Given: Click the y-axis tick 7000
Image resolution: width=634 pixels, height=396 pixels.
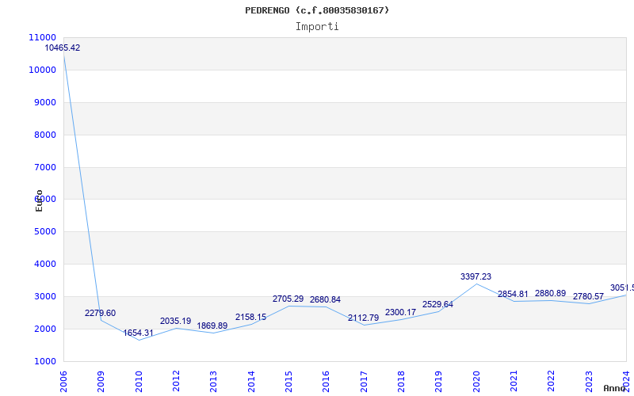Looking at the screenshot, I should click(x=44, y=167).
